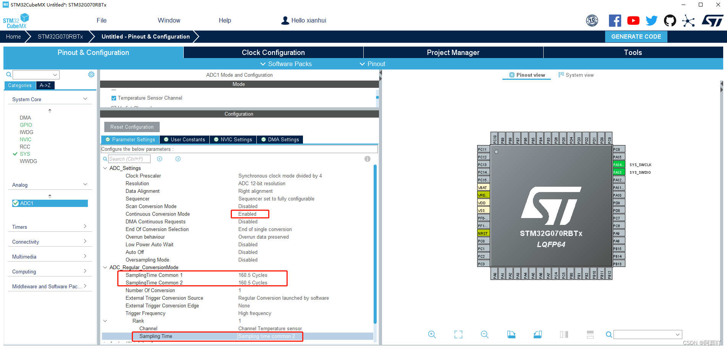Select the A->Z sorting tab
Image resolution: width=727 pixels, height=349 pixels.
tap(45, 85)
